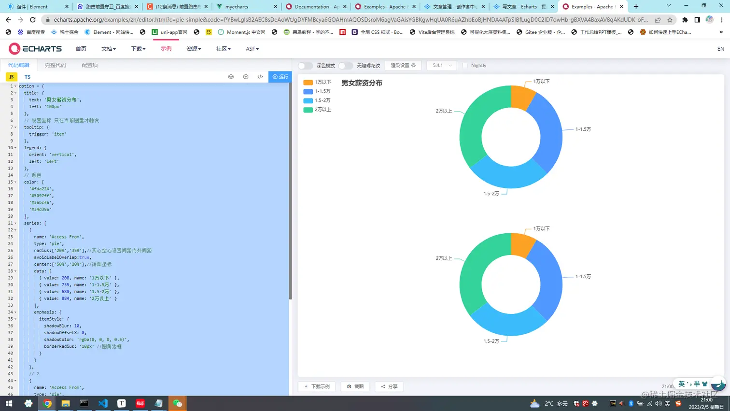Switch to the 配置项 tab
The image size is (730, 411).
coord(90,65)
